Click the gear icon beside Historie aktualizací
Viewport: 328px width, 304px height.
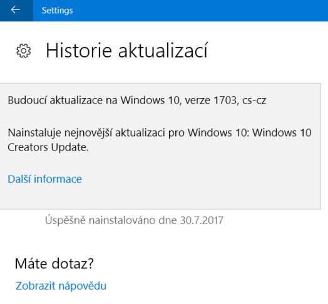pyautogui.click(x=24, y=51)
